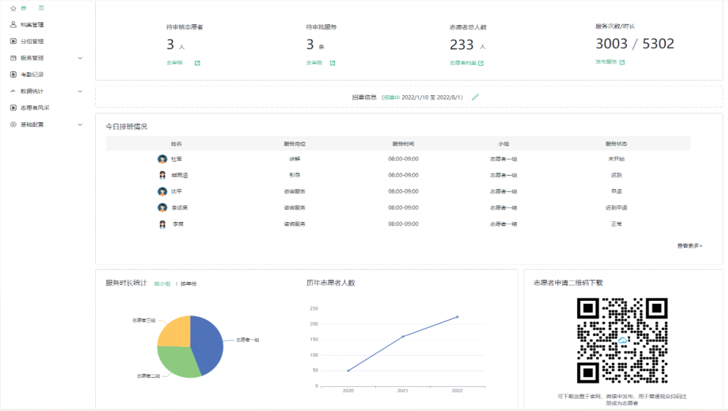
Task: Click the external link icon beside 志愿者档案
Action: pos(481,63)
